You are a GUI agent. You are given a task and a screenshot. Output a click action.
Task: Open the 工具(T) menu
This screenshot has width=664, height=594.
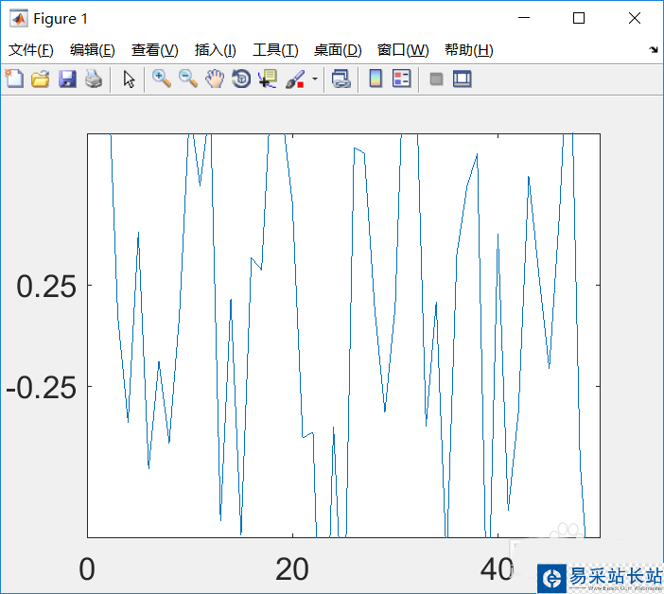[x=275, y=50]
